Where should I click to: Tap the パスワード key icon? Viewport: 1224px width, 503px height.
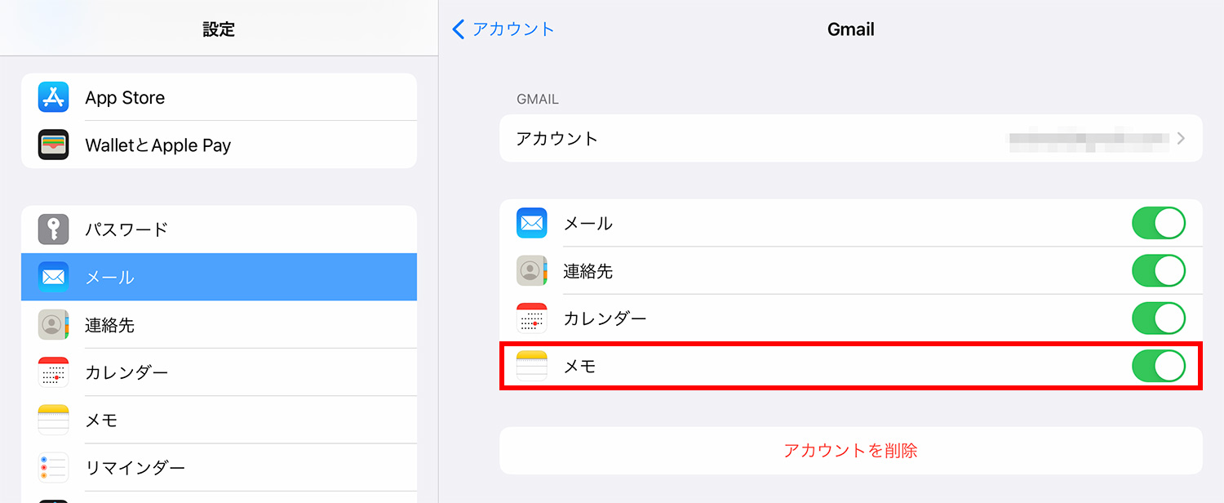(53, 229)
